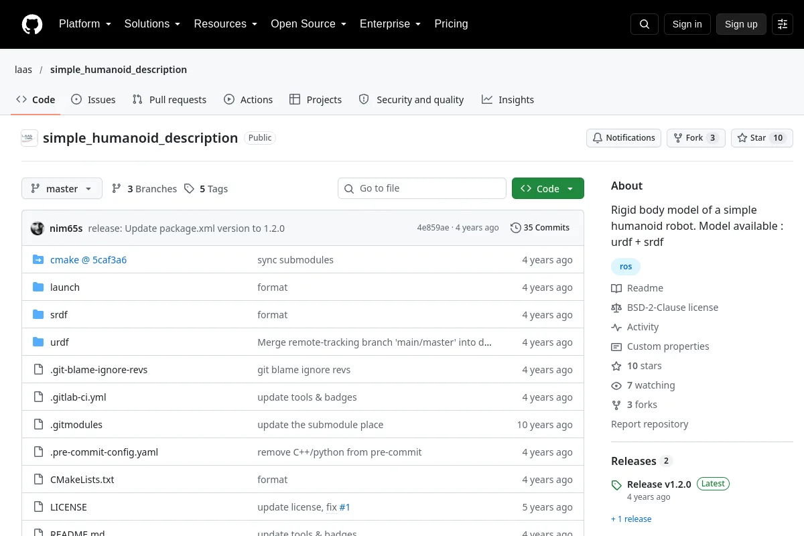Click the eye icon beside 7 watching
Viewport: 804px width, 536px height.
(x=616, y=385)
